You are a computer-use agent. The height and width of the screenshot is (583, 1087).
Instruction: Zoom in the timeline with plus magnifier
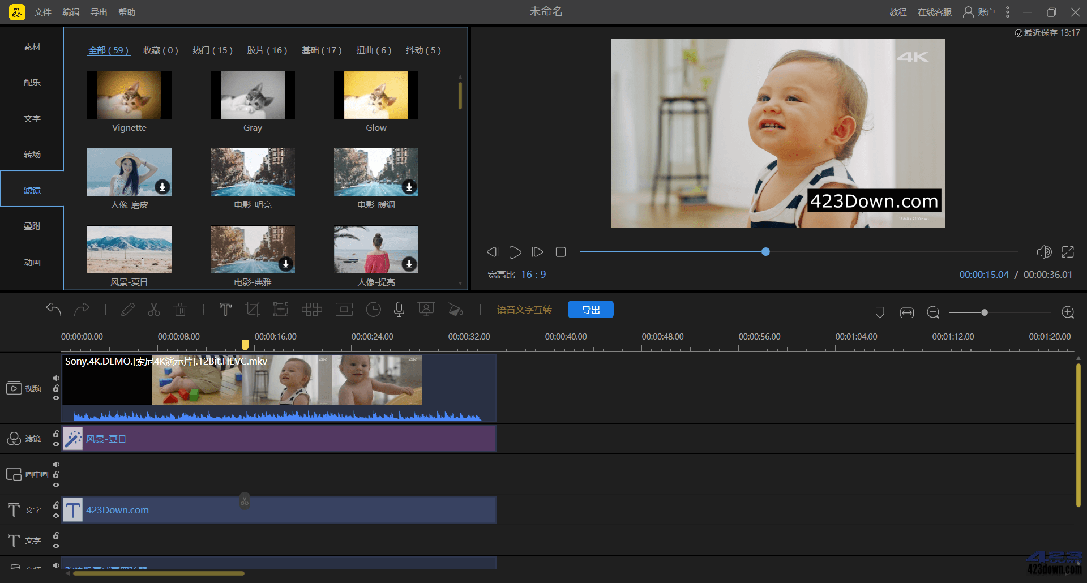(1068, 312)
